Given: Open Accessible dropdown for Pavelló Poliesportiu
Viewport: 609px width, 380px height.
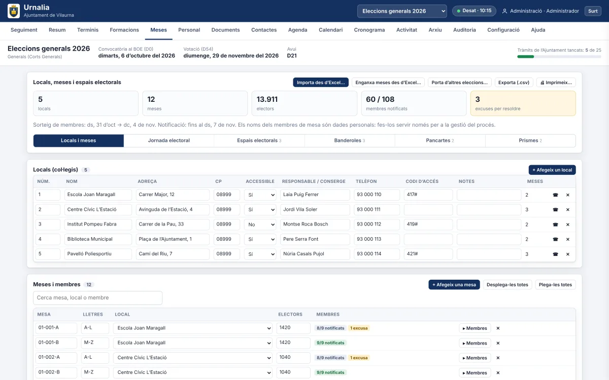Looking at the screenshot, I should pos(260,254).
